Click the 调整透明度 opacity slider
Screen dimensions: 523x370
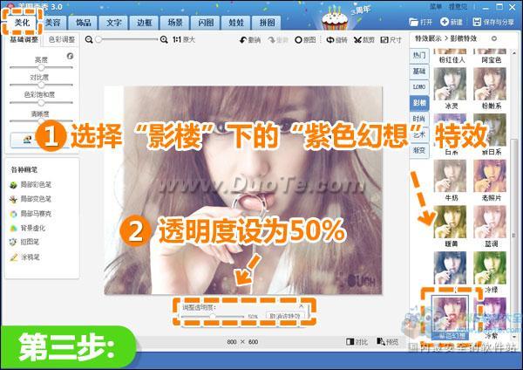(x=214, y=316)
